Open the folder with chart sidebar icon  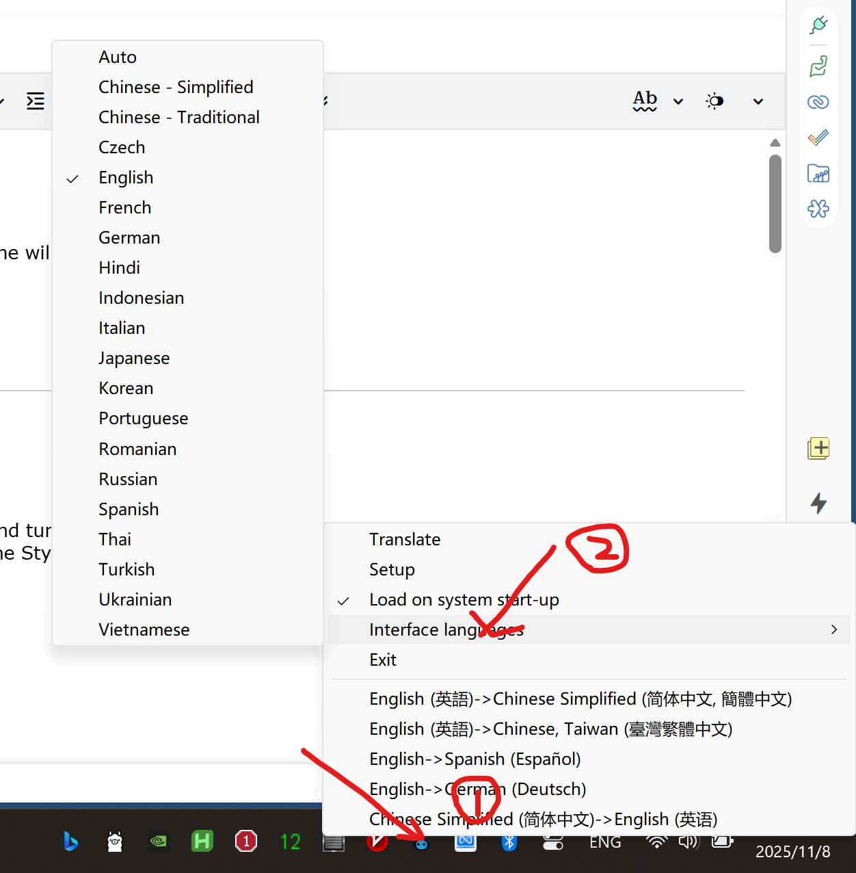(x=818, y=173)
